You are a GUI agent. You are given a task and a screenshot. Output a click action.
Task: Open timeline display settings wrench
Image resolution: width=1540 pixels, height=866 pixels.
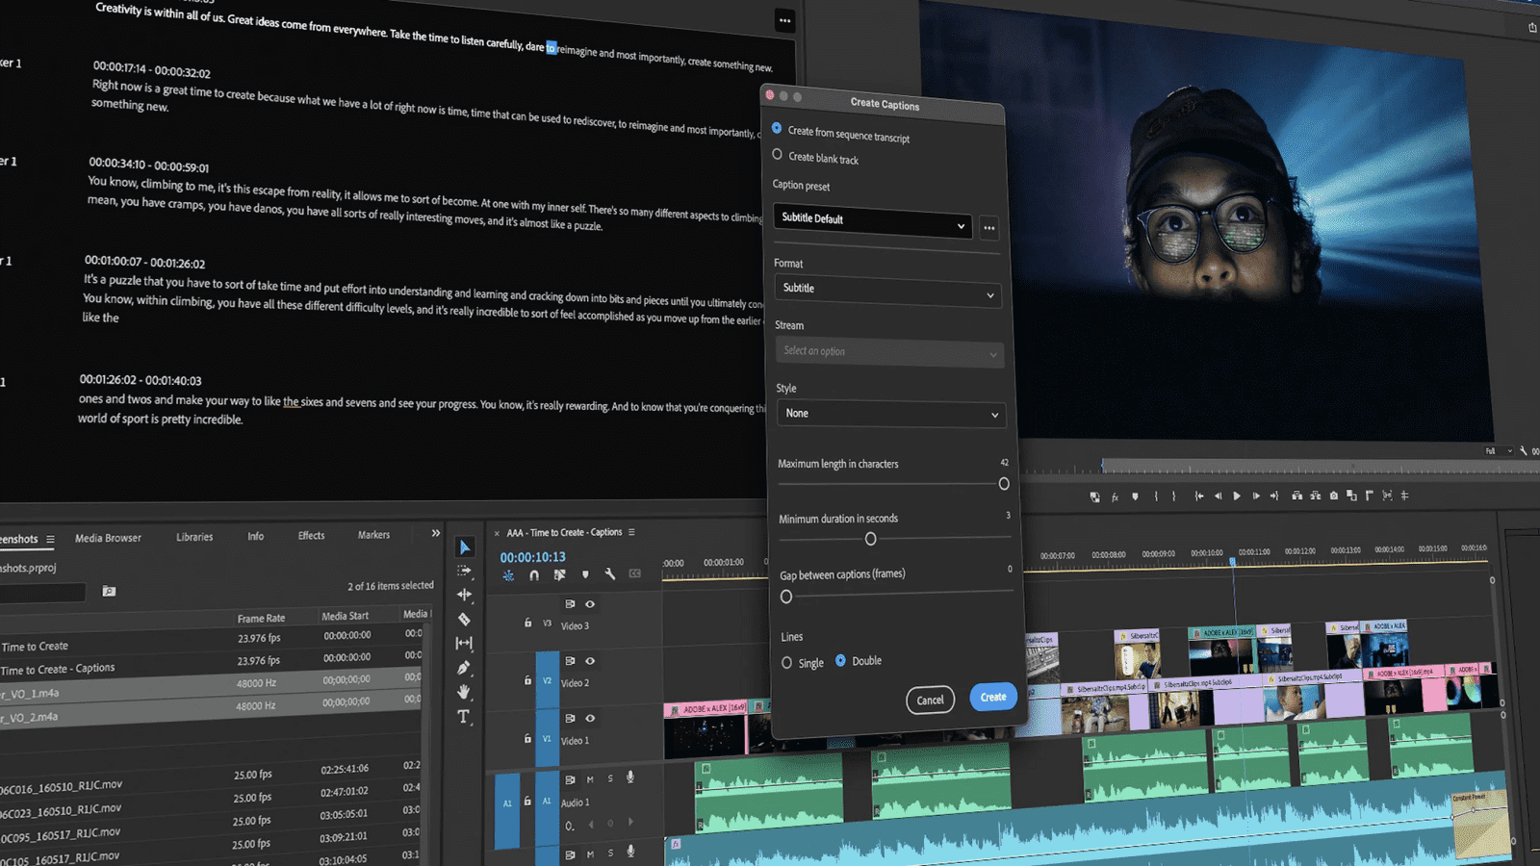click(x=609, y=573)
